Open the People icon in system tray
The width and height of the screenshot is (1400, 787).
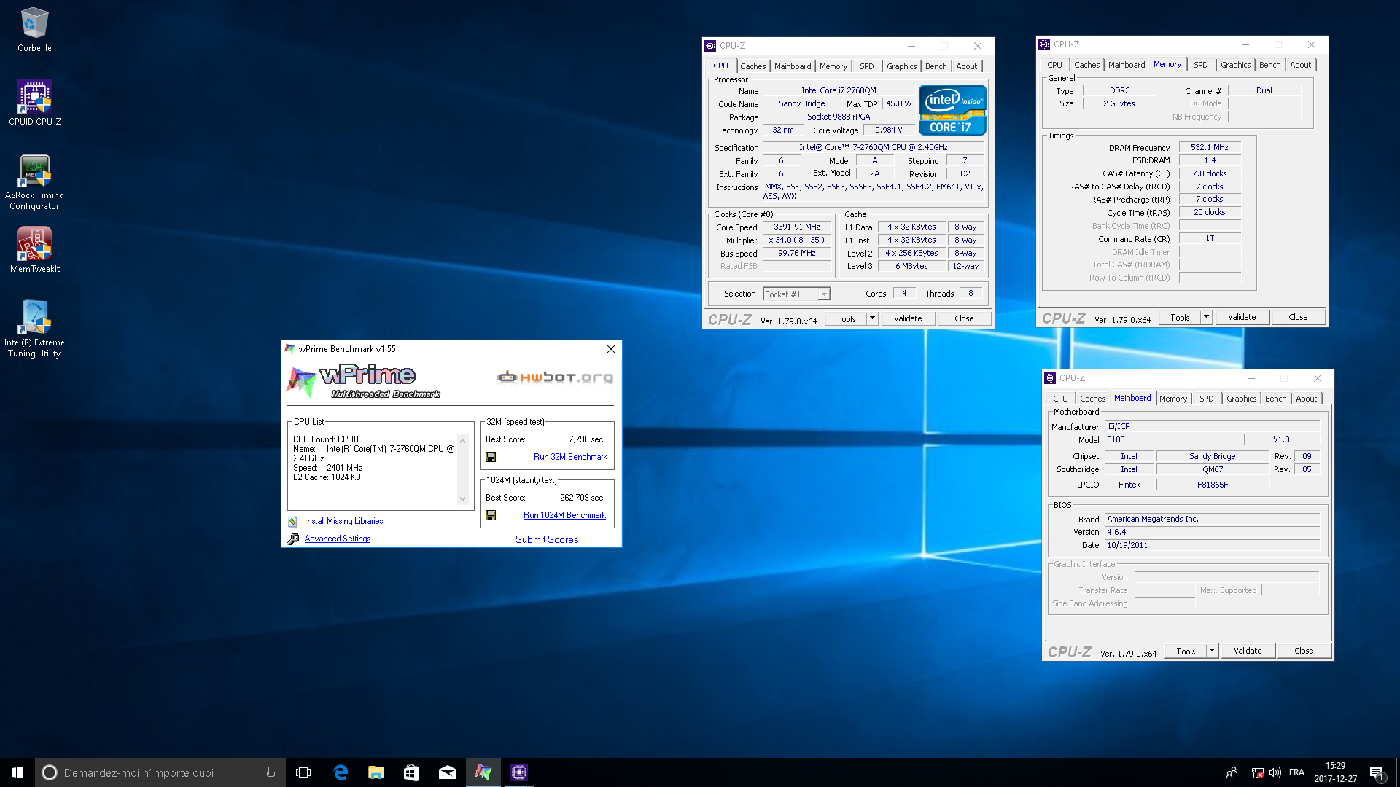tap(1232, 772)
